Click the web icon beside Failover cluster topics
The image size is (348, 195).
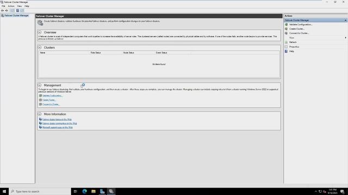(x=40, y=119)
